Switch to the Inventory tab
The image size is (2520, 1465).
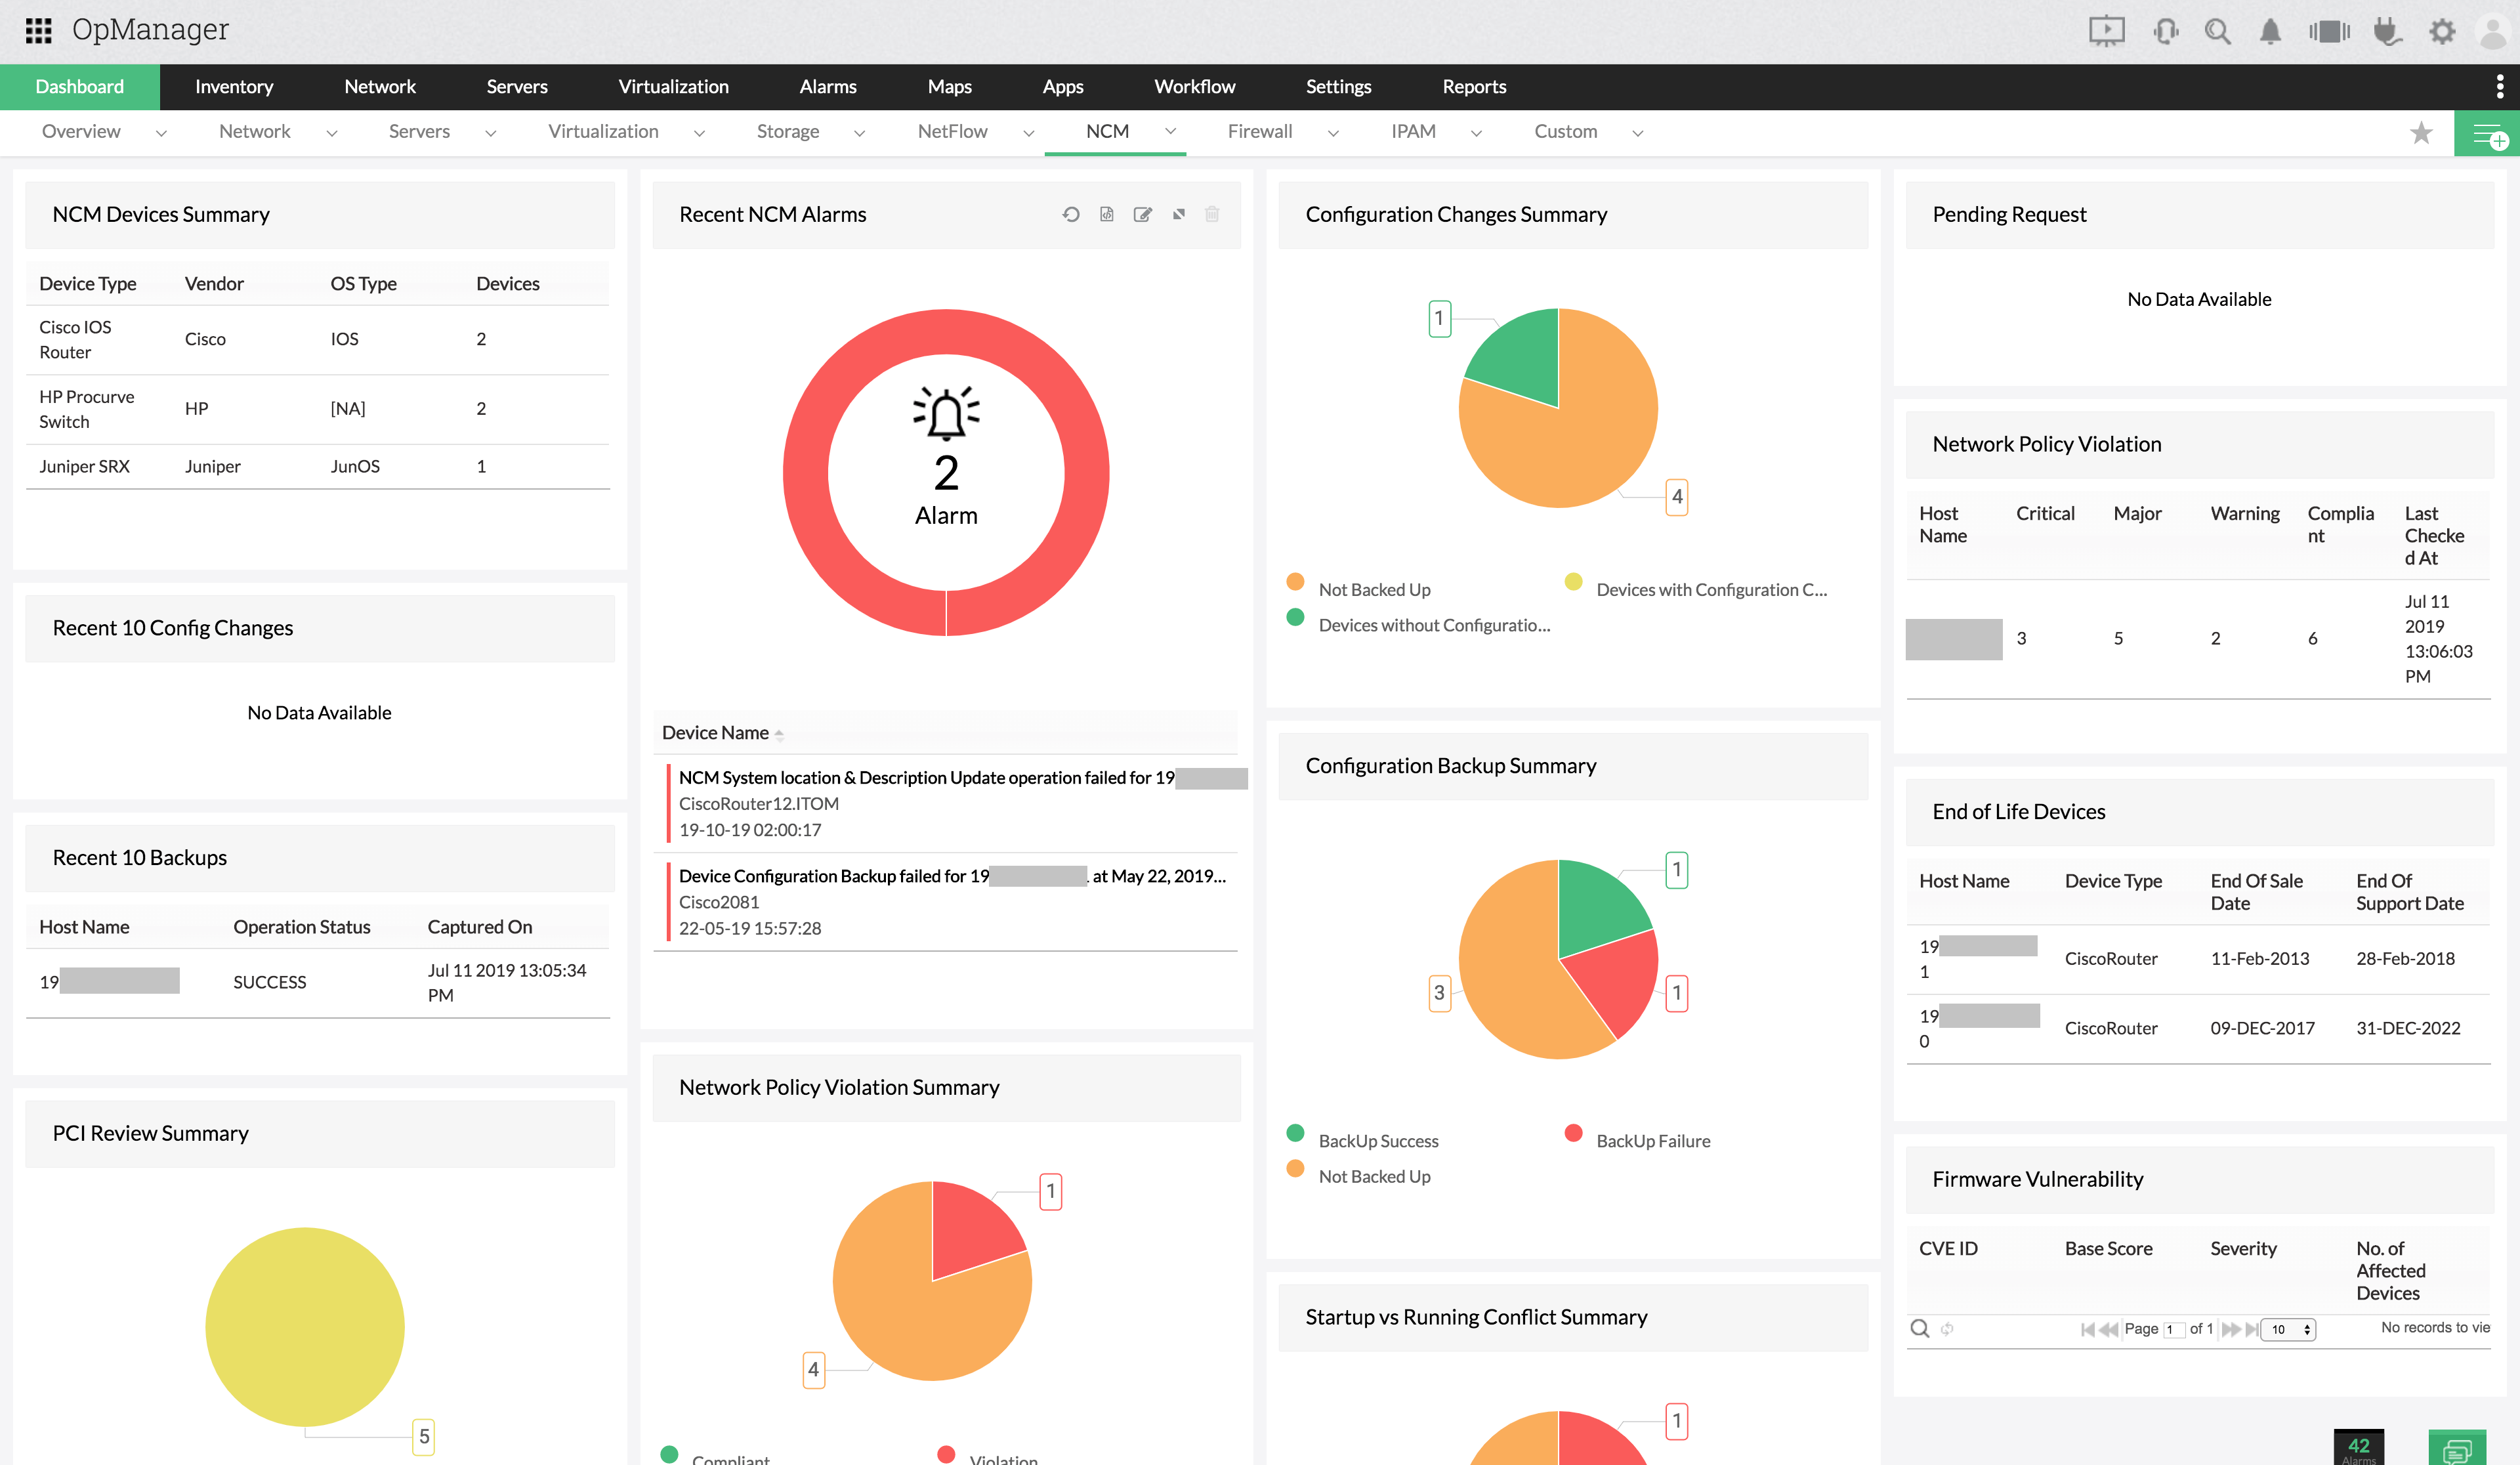(x=234, y=87)
